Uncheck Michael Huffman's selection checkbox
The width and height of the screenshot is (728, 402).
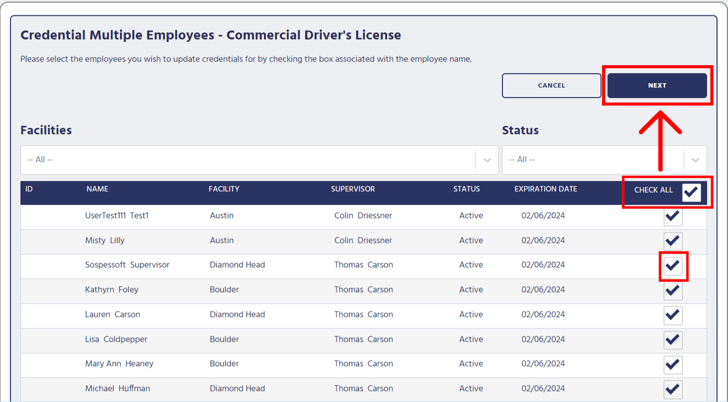point(673,389)
